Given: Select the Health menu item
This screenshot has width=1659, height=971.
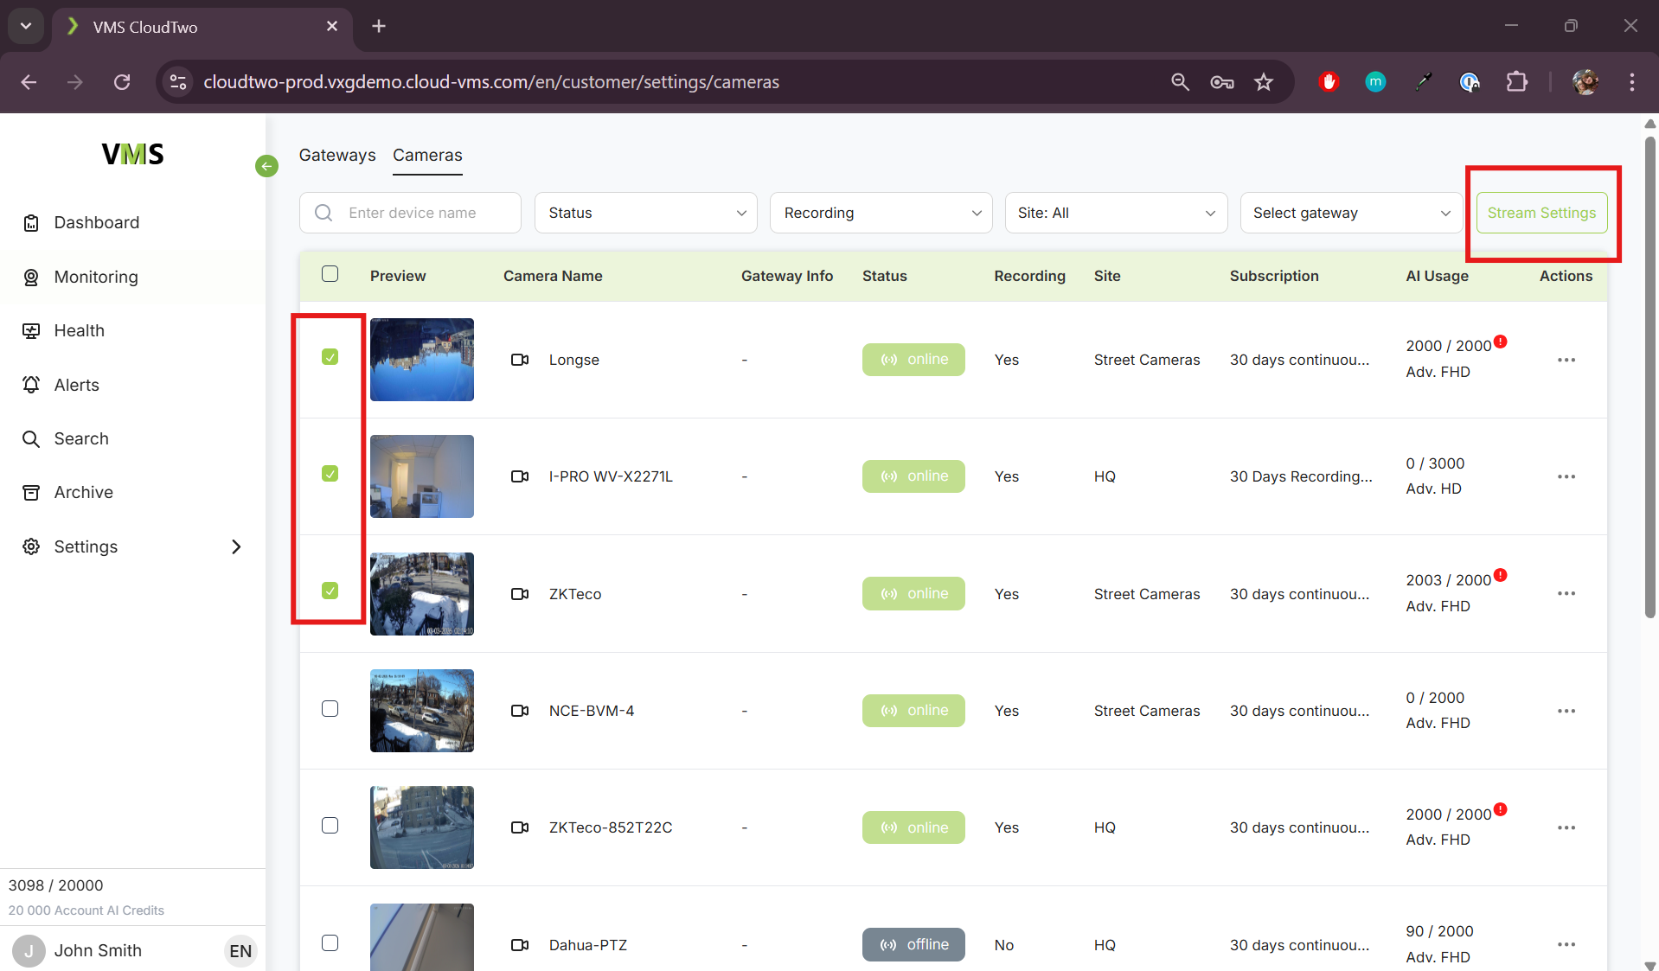Looking at the screenshot, I should 79,331.
